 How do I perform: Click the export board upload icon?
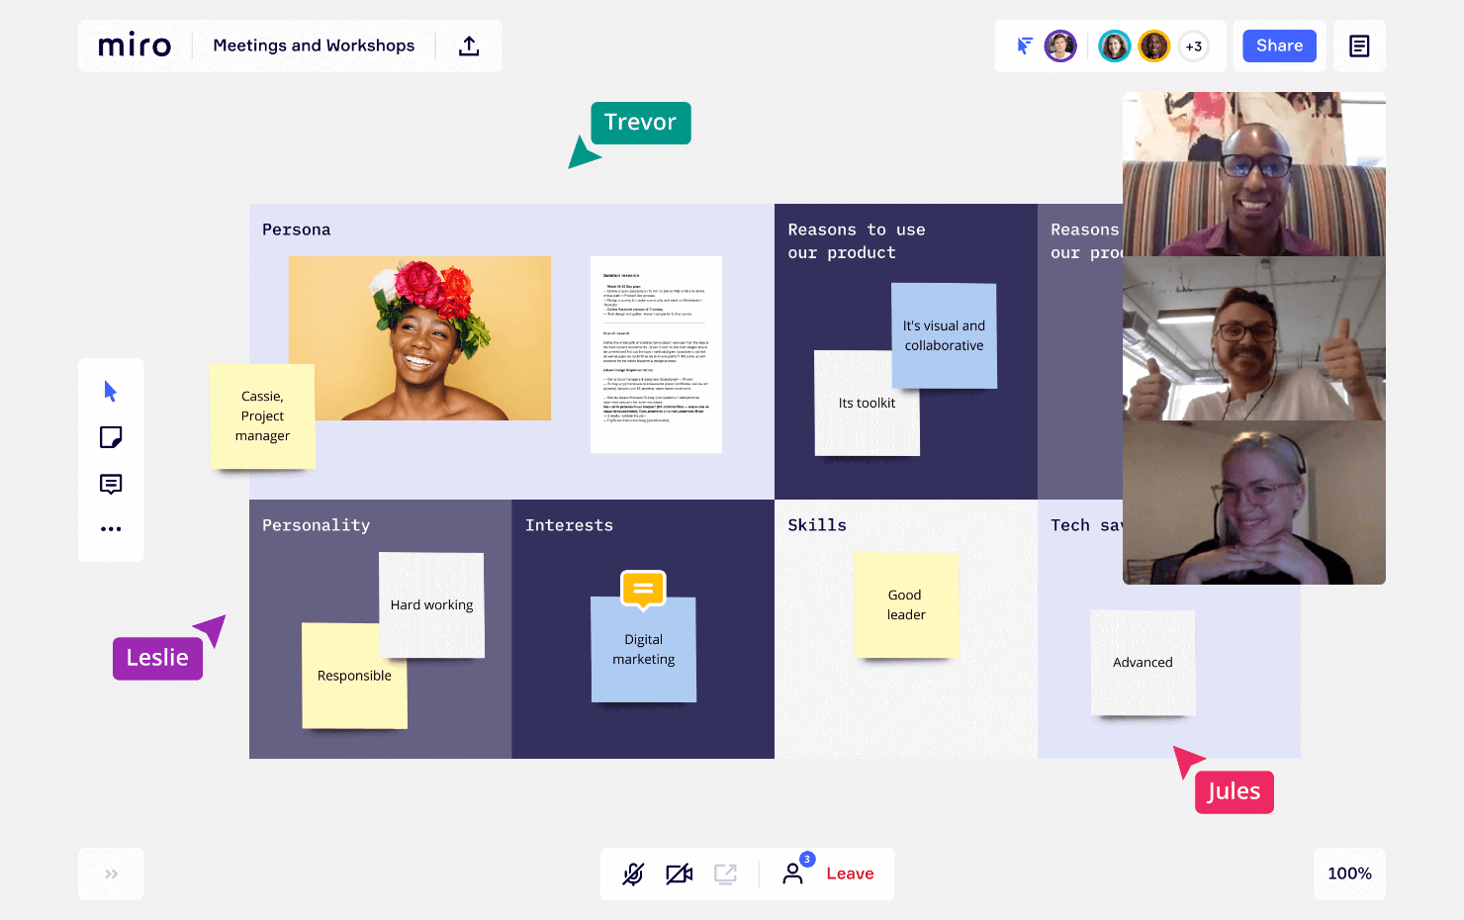click(469, 46)
